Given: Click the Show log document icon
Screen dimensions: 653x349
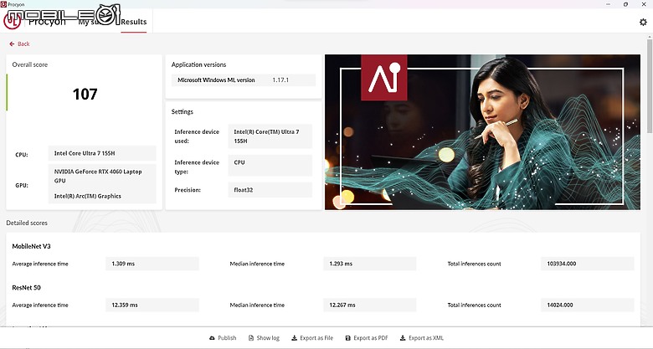Looking at the screenshot, I should (250, 338).
